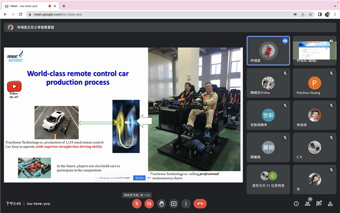Bookmark this page with star icon
340x213 pixels.
point(311,14)
